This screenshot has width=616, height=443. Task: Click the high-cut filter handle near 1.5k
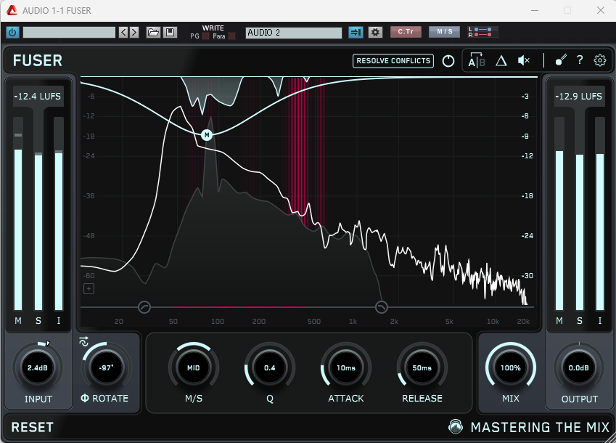coord(382,307)
